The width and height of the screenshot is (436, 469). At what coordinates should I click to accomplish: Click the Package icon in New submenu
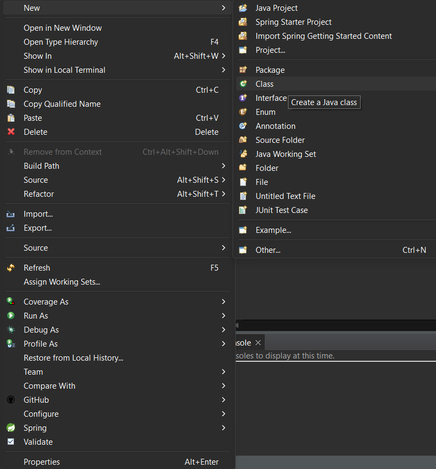coord(243,70)
